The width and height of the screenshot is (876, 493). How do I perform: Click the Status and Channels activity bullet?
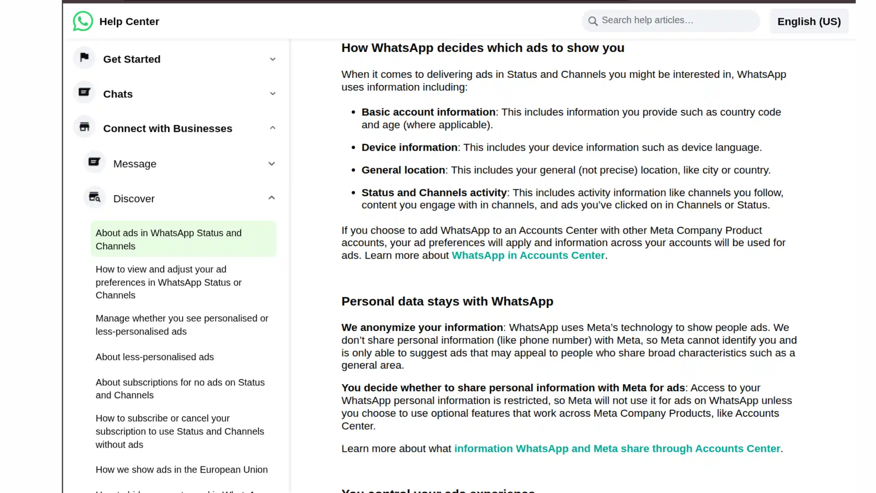click(572, 199)
